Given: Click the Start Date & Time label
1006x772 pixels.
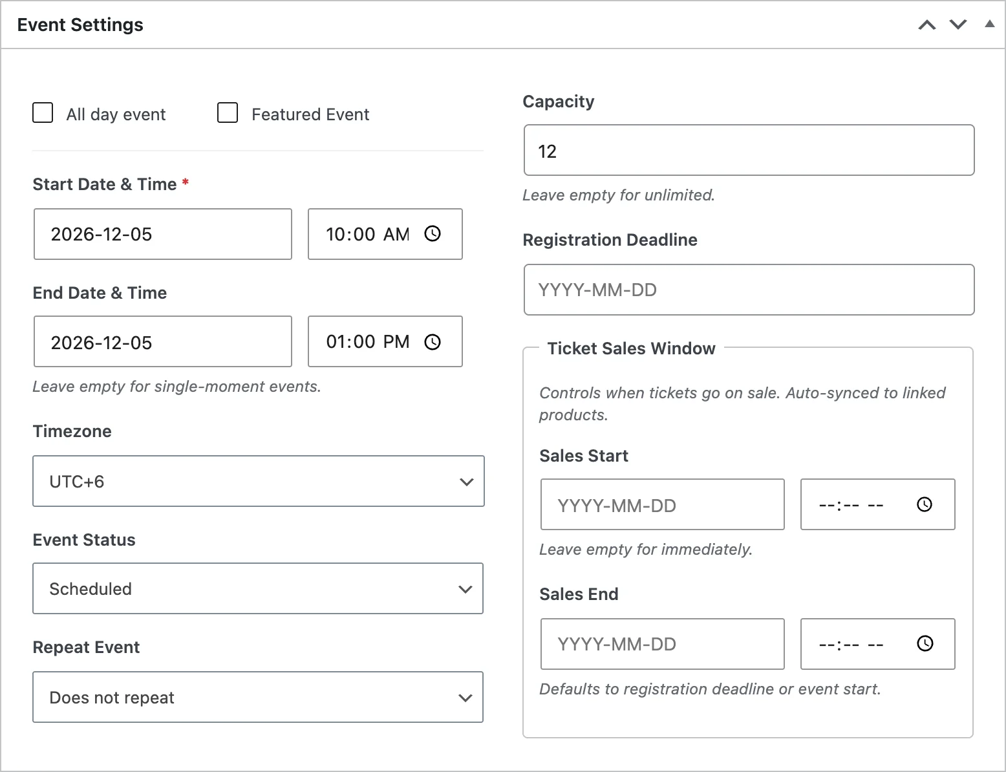Looking at the screenshot, I should (x=105, y=184).
